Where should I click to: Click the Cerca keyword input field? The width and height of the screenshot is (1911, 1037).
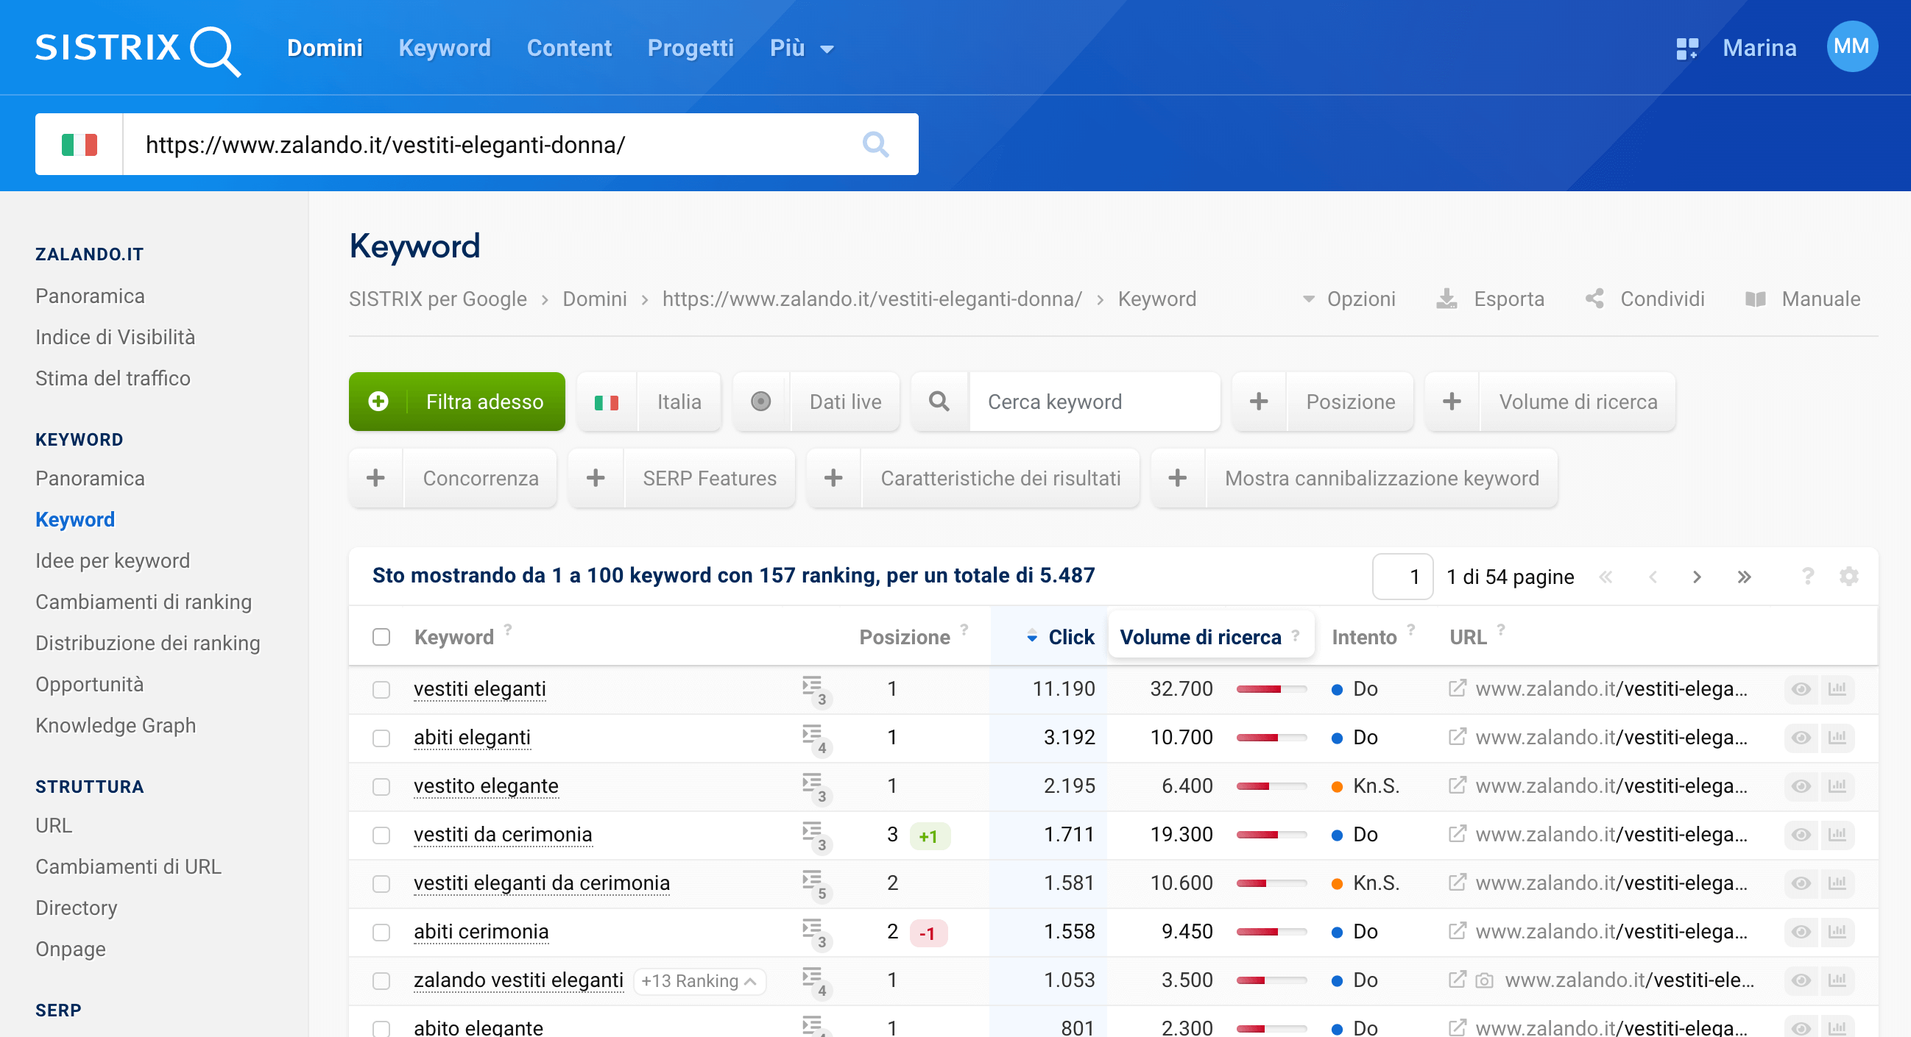point(1095,402)
